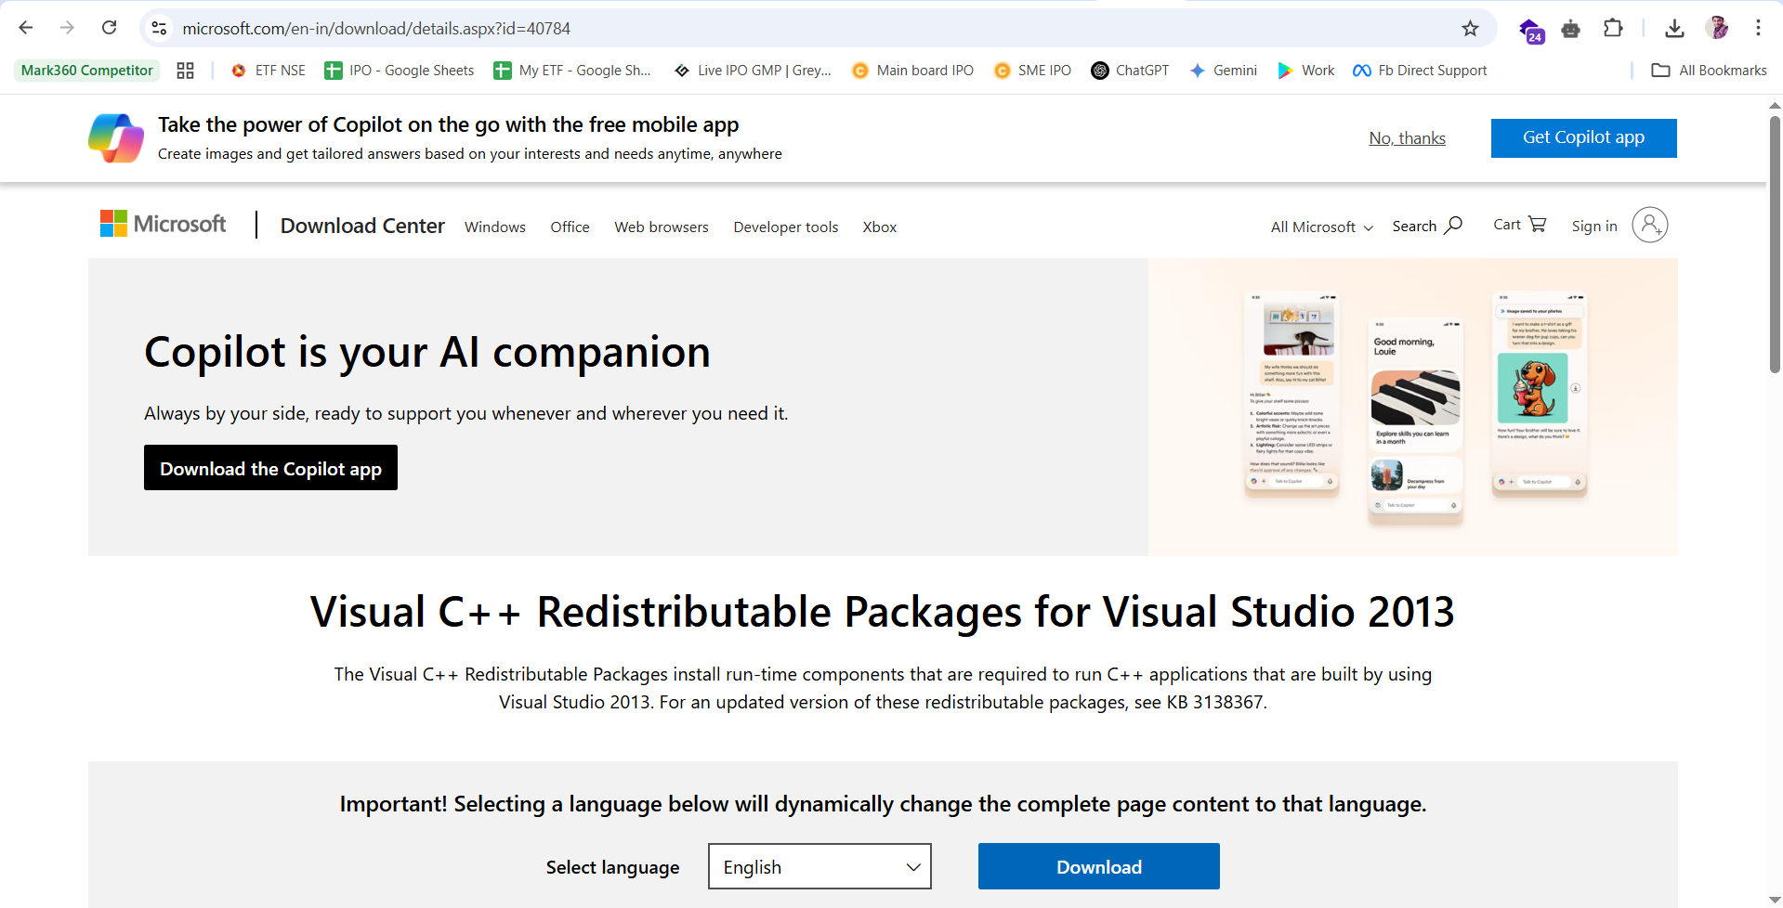The width and height of the screenshot is (1783, 908).
Task: Open the Select language dropdown
Action: coord(819,866)
